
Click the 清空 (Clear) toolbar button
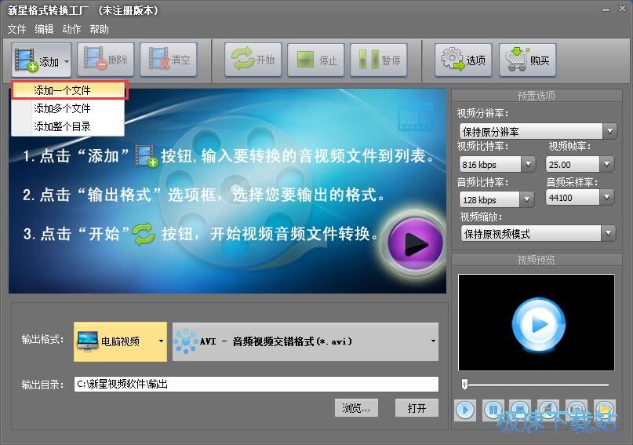click(x=169, y=60)
